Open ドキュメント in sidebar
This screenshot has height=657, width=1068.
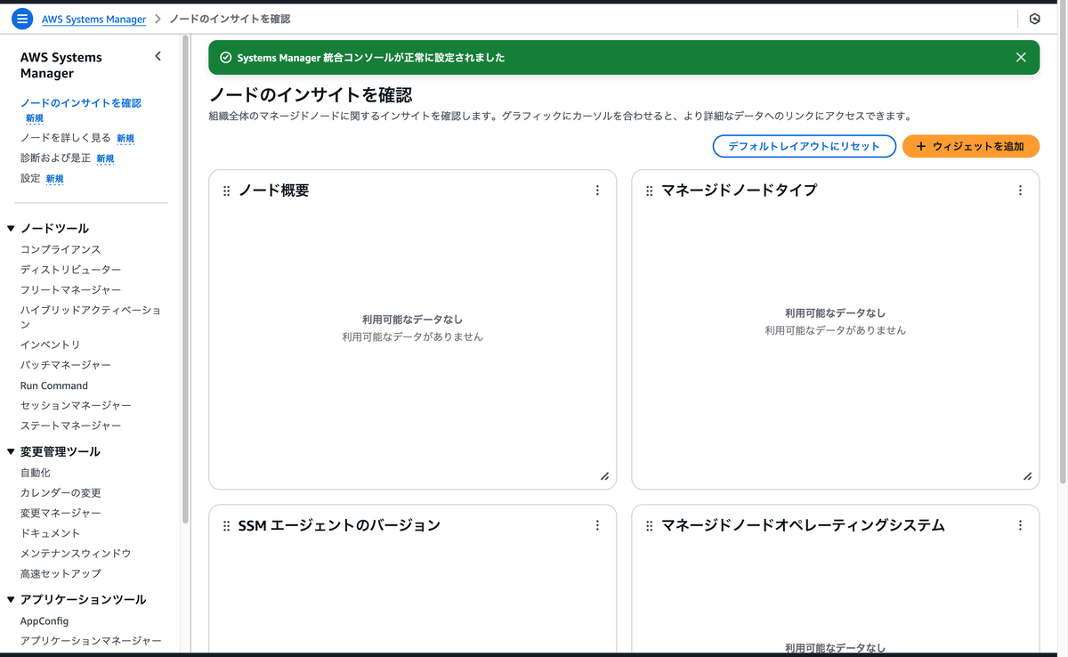coord(50,533)
